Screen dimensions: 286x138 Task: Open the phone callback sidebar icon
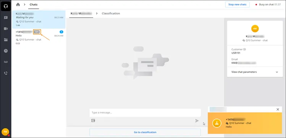tap(6, 73)
